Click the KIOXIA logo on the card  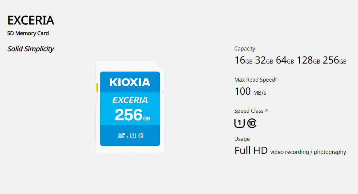coord(130,82)
